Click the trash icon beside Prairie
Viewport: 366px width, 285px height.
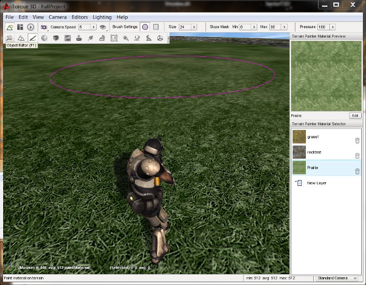[x=357, y=171]
